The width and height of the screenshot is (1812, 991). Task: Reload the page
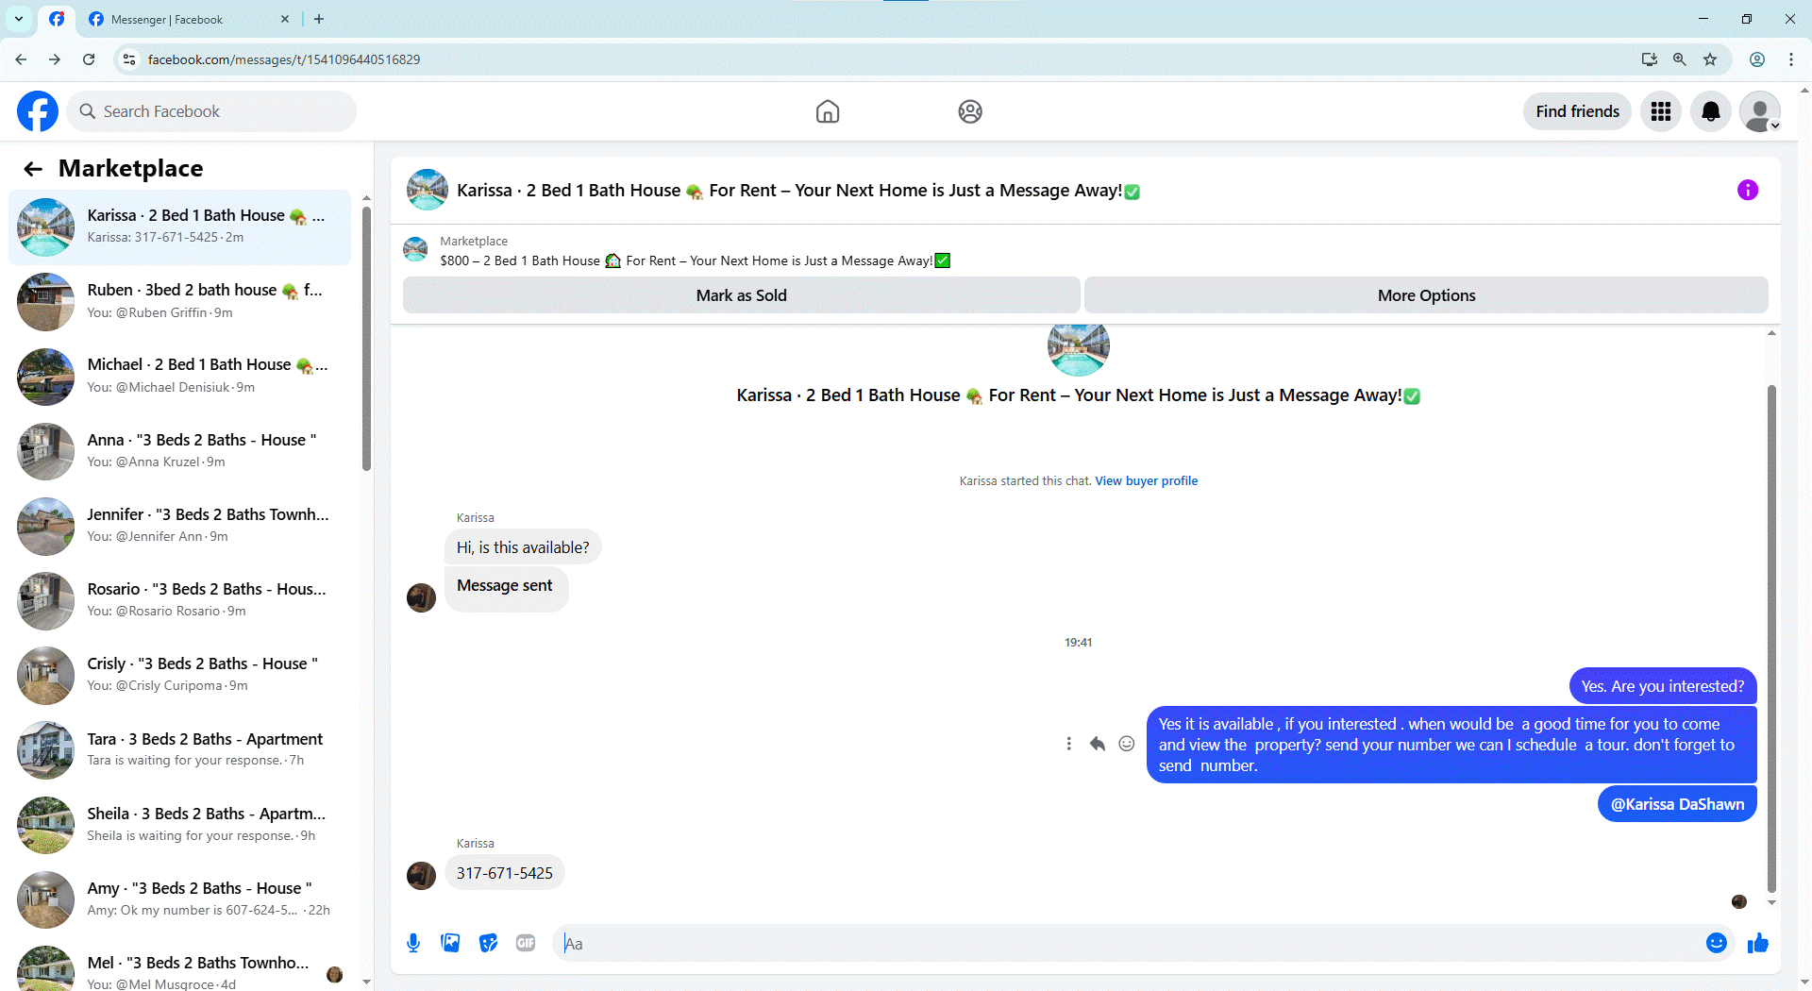[x=89, y=59]
